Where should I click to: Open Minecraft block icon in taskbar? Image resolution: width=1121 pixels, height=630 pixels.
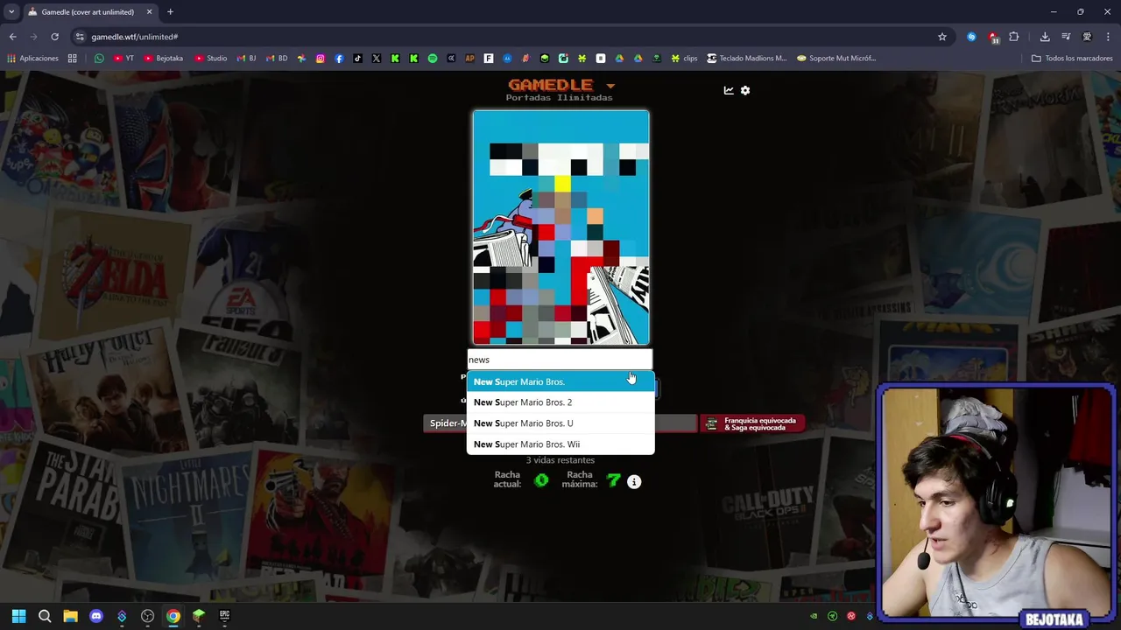coord(199,616)
